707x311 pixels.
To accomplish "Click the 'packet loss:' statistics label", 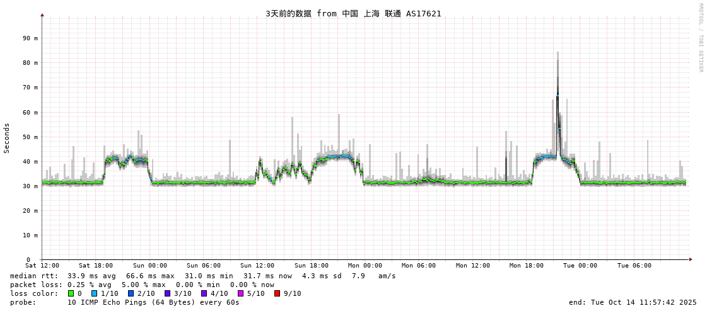I will 36,285.
